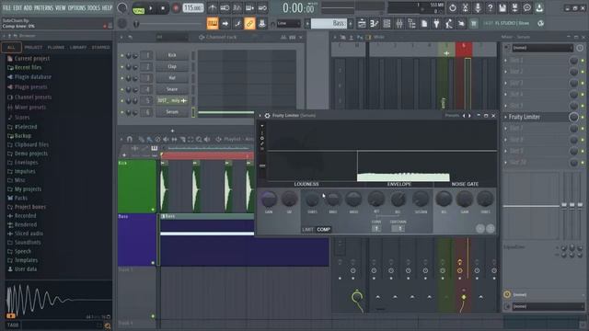589x331 pixels.
Task: Select the Playlist paint brush tool
Action: tap(149, 139)
